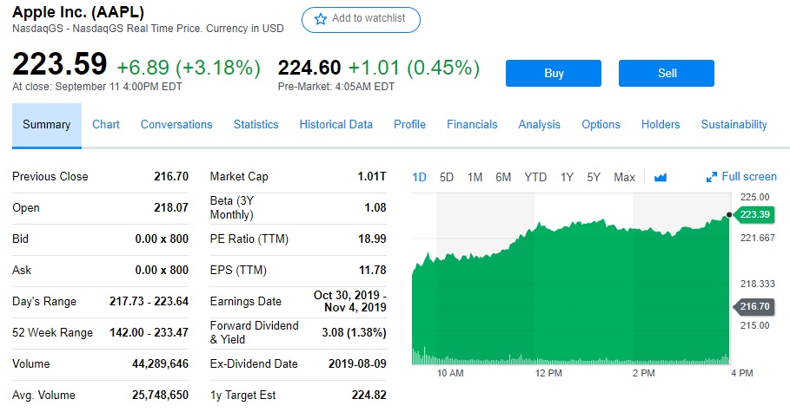Select the Sustainability tab
790x412 pixels.
tap(734, 125)
